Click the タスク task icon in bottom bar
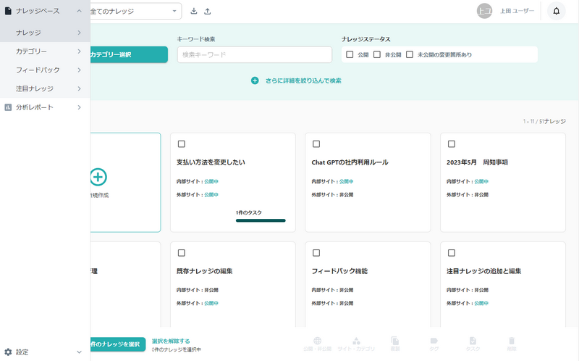This screenshot has height=361, width=579. (473, 341)
